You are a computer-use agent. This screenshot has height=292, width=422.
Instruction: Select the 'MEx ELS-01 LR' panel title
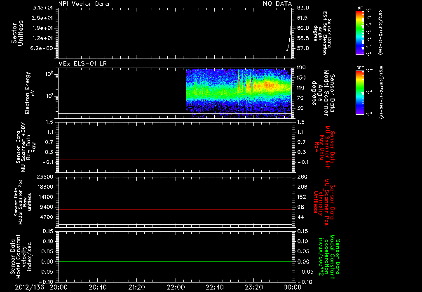[x=82, y=64]
